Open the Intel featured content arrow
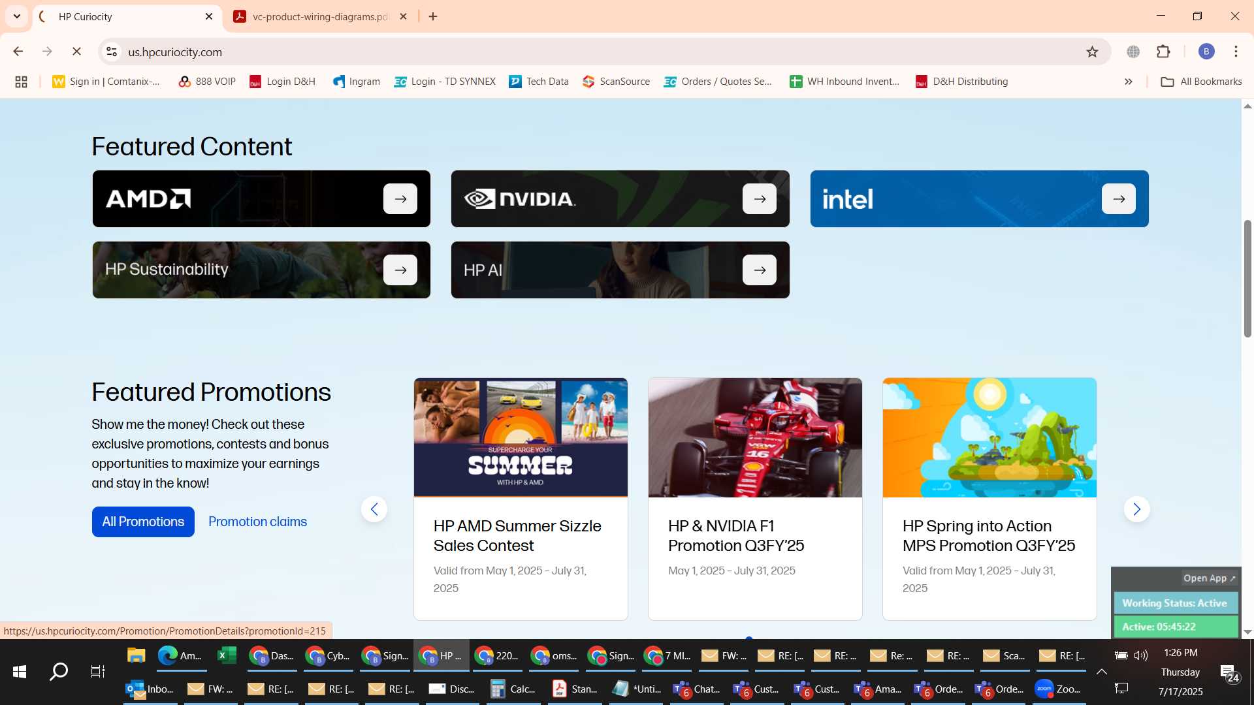The height and width of the screenshot is (705, 1254). [1119, 199]
